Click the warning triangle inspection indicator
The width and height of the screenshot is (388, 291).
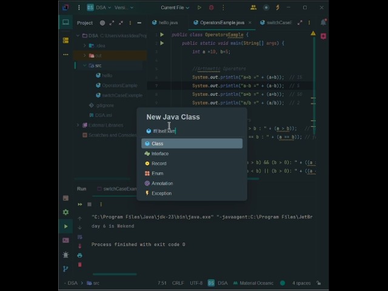313,33
